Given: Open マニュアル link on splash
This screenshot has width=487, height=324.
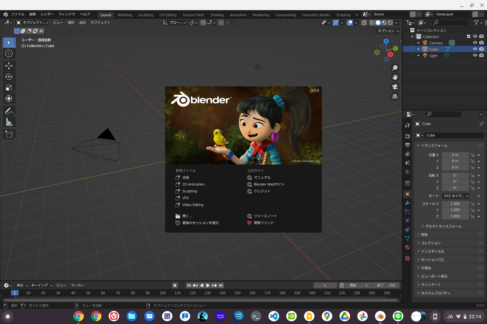Looking at the screenshot, I should point(259,177).
